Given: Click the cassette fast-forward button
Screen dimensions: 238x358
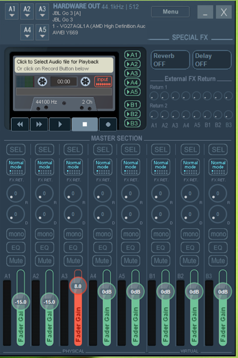Looking at the screenshot, I should [39, 124].
